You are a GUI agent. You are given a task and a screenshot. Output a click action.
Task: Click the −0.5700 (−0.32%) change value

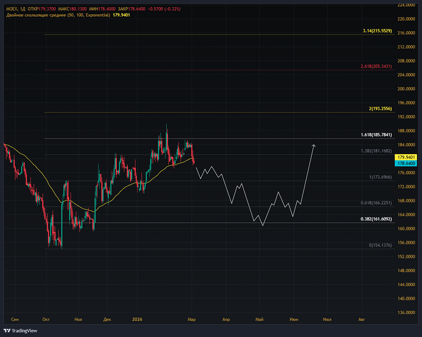pyautogui.click(x=164, y=9)
